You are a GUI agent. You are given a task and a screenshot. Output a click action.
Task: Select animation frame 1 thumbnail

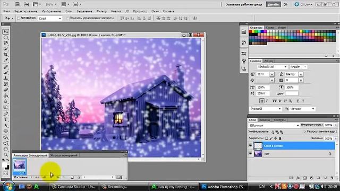[x=20, y=166]
